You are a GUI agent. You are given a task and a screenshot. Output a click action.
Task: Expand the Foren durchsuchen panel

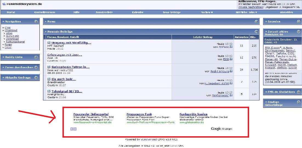click(x=36, y=67)
